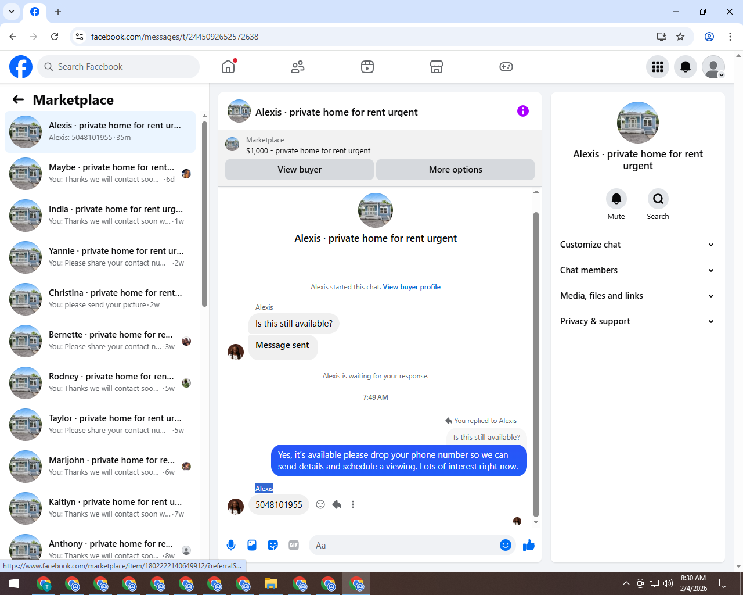
Task: Open the Maybe conversation in list
Action: pyautogui.click(x=100, y=174)
